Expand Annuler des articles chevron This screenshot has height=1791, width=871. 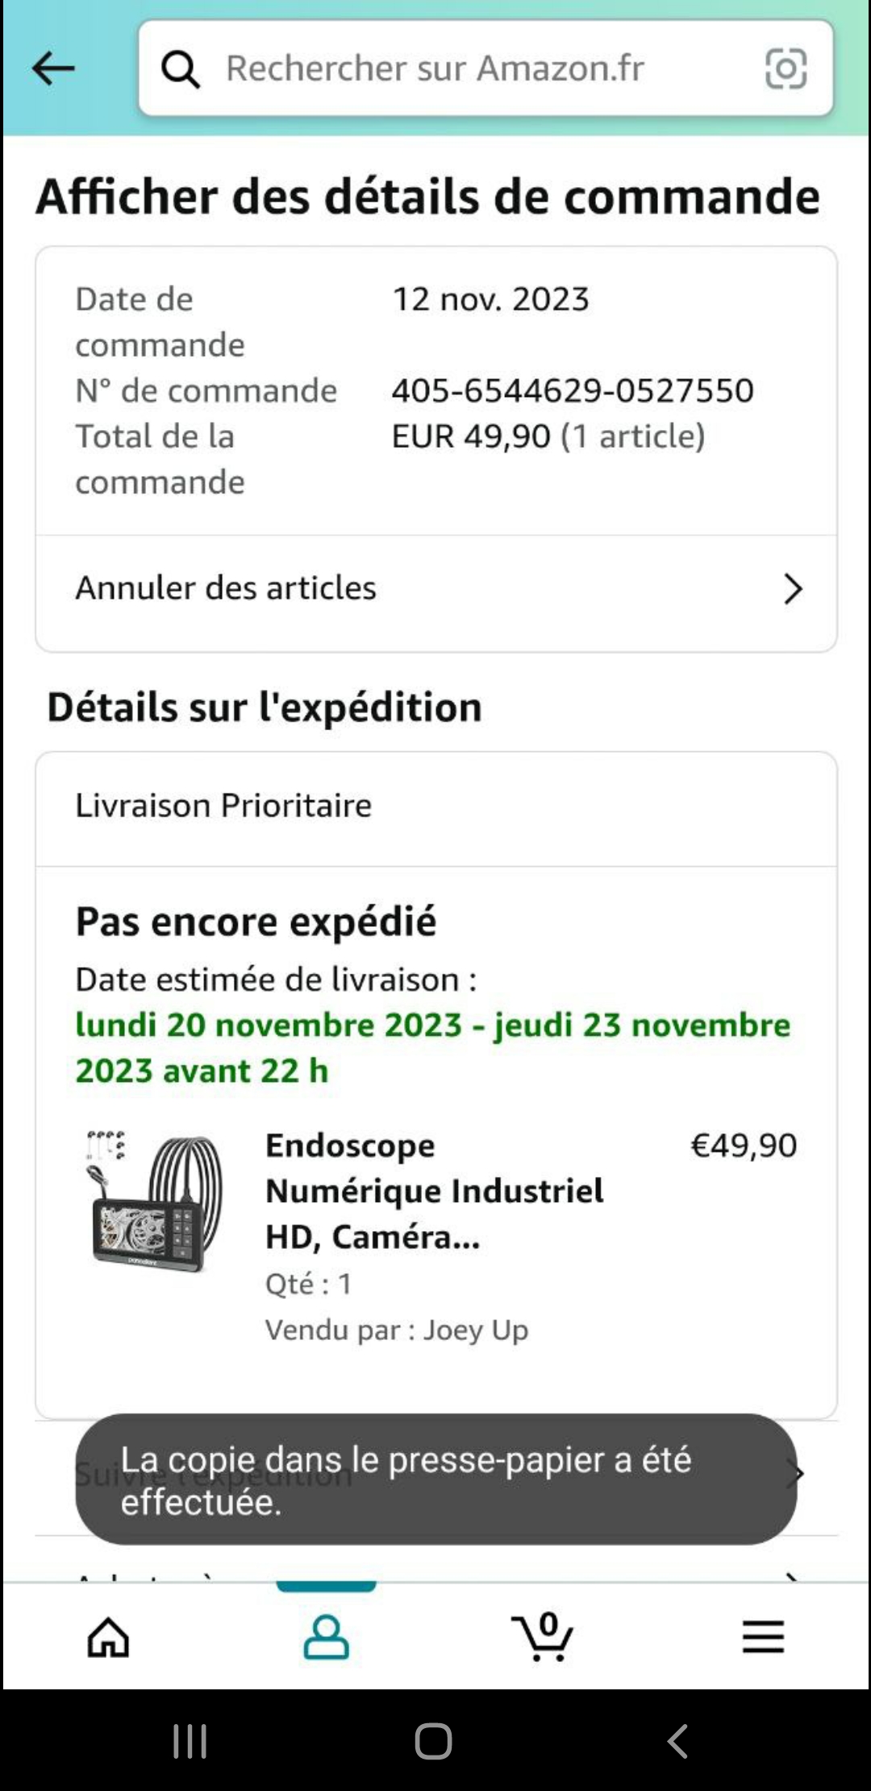click(x=793, y=589)
